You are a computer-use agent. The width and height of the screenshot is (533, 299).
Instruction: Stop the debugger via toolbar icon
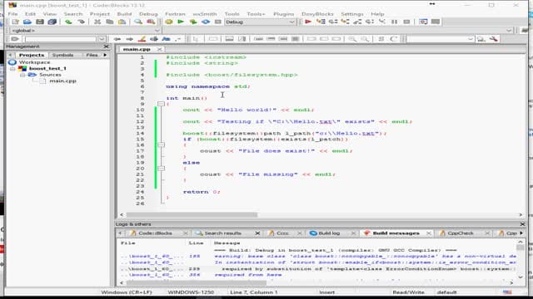[x=406, y=22]
